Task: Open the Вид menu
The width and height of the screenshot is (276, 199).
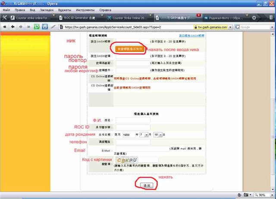Action: 32,10
